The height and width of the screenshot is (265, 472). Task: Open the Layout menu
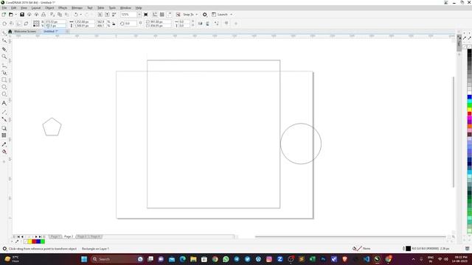(36, 8)
